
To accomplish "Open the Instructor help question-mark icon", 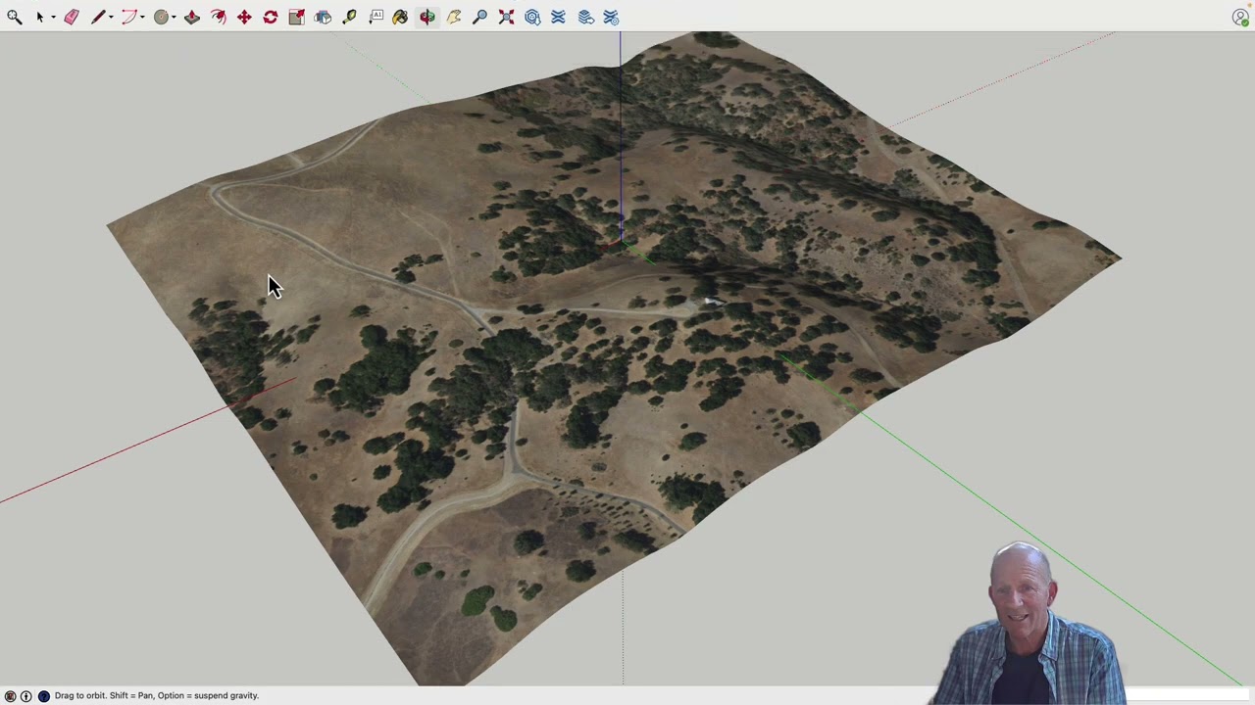I will [43, 696].
